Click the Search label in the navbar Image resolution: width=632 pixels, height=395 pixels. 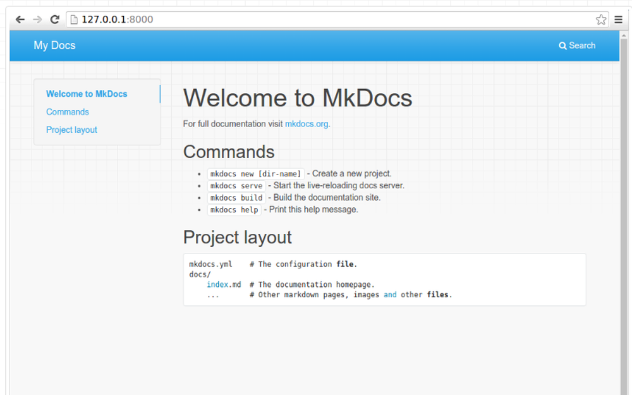[x=582, y=46]
